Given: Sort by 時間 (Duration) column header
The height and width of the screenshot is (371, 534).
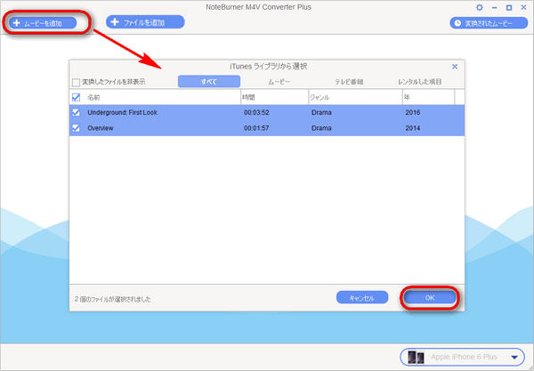Looking at the screenshot, I should pyautogui.click(x=274, y=97).
